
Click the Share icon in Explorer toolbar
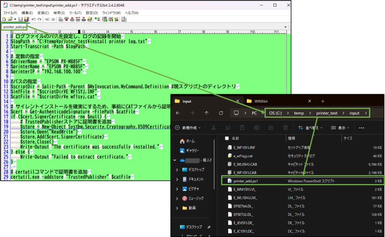tap(271, 128)
